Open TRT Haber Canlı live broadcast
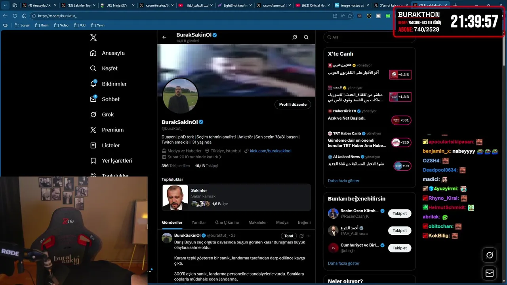 pos(370,140)
